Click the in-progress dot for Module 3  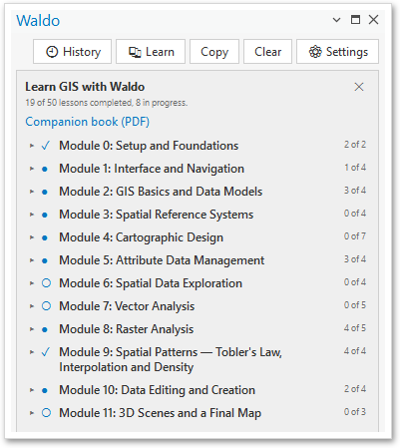coord(45,216)
